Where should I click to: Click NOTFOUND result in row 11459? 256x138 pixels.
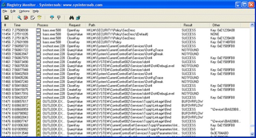click(190, 54)
